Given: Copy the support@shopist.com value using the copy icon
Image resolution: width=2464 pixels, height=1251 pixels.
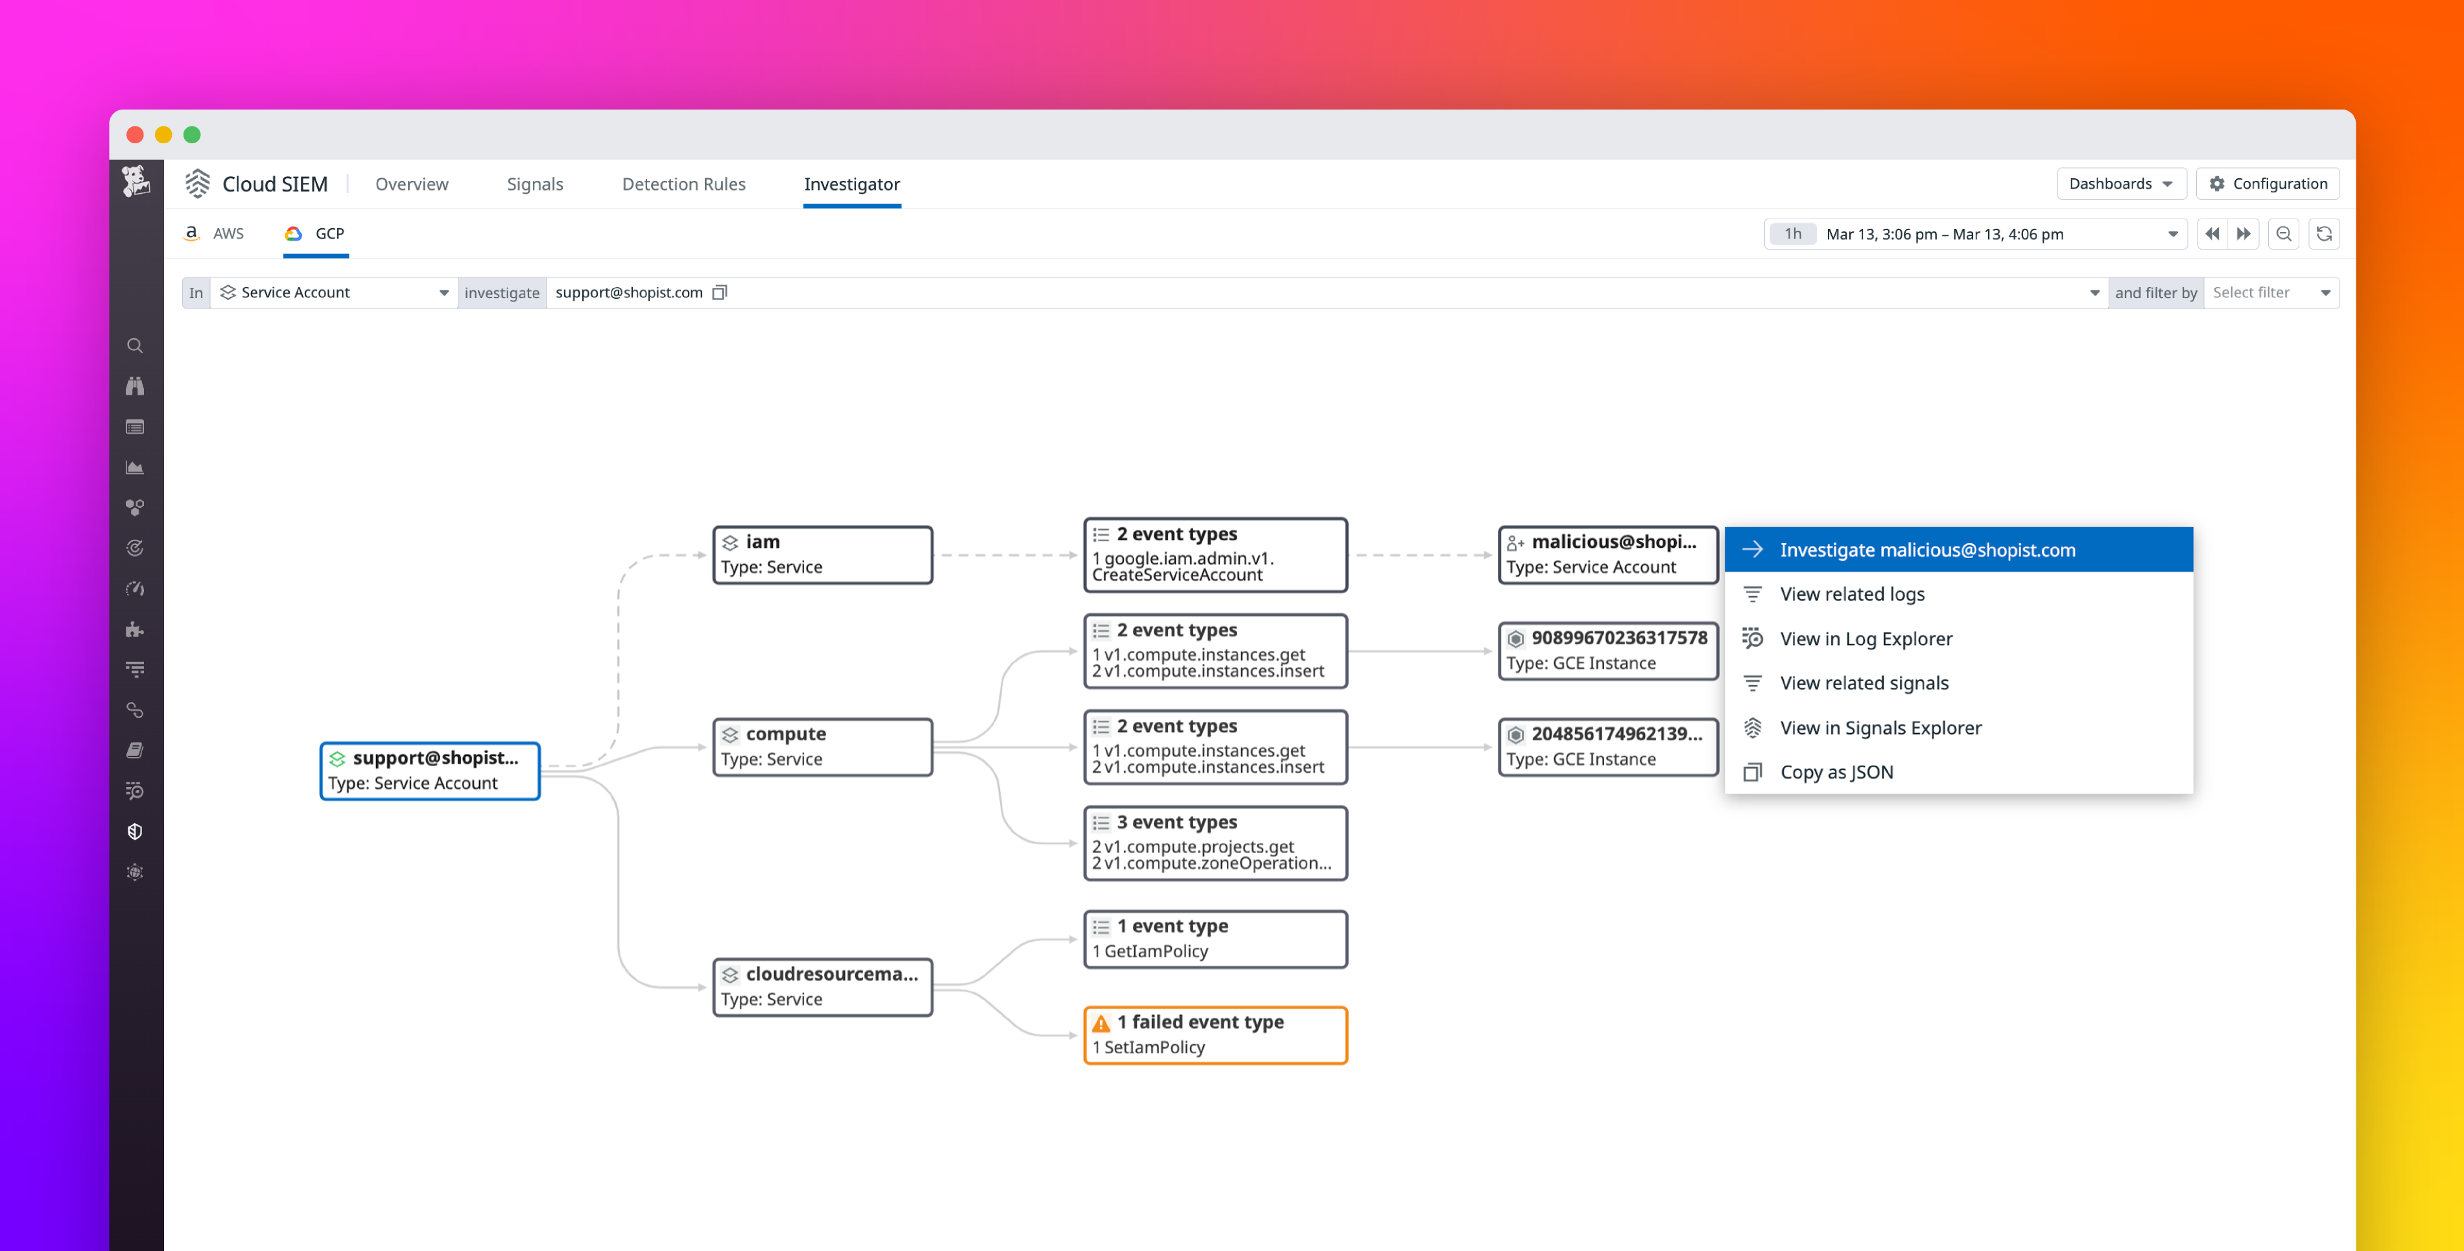Looking at the screenshot, I should 719,293.
